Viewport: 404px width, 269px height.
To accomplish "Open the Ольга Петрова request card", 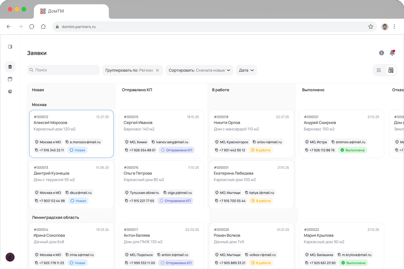I will click(162, 184).
